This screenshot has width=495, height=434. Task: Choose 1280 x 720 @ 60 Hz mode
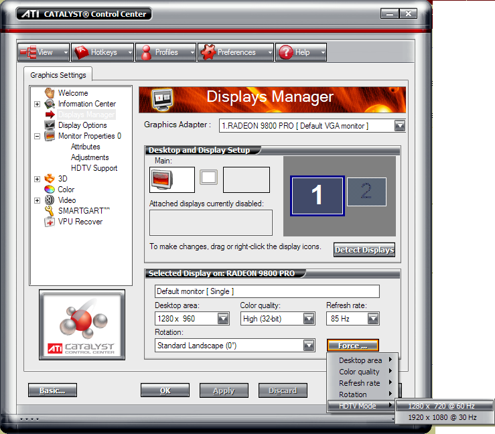tap(445, 406)
